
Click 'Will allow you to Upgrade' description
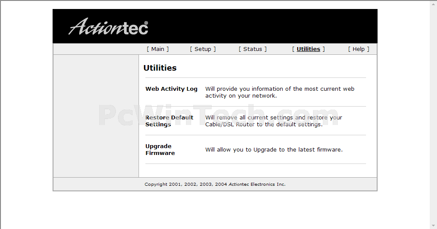(274, 149)
